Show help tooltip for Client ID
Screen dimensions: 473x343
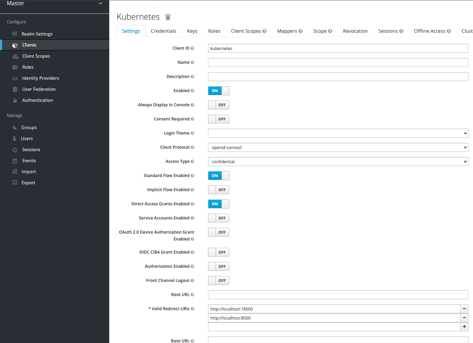click(192, 48)
